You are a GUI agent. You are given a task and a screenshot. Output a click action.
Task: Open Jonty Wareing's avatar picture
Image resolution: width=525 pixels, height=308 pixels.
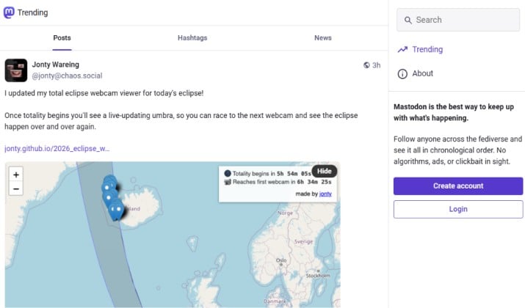pyautogui.click(x=16, y=70)
